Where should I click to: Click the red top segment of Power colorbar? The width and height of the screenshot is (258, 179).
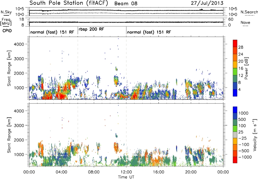[235, 43]
